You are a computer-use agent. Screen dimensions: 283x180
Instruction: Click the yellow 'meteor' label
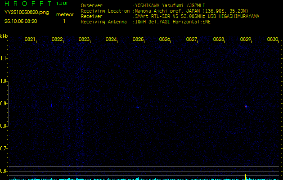[x=65, y=14]
